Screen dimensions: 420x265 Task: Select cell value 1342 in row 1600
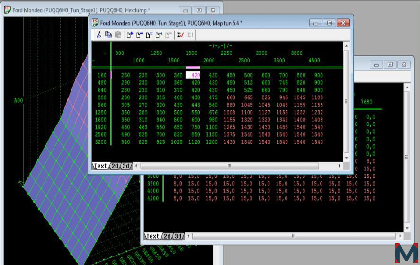point(282,120)
